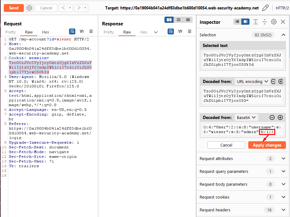Viewport: 290px width, 217px height.
Task: Open back-history dropdown arrow
Action: point(70,8)
